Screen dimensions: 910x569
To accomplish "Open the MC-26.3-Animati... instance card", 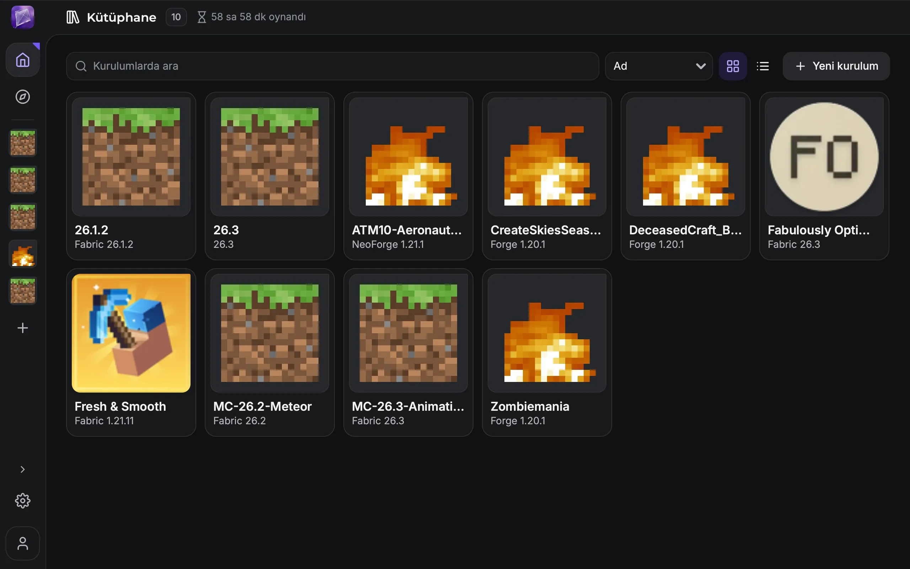I will [408, 352].
